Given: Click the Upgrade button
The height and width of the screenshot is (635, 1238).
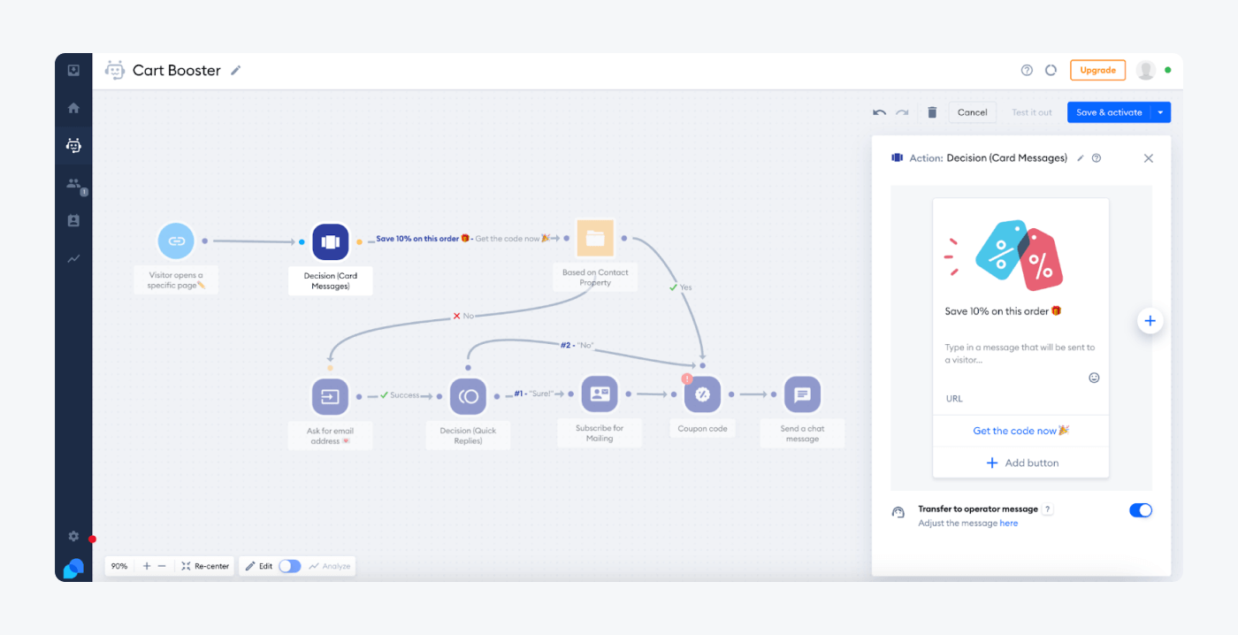Looking at the screenshot, I should tap(1097, 70).
